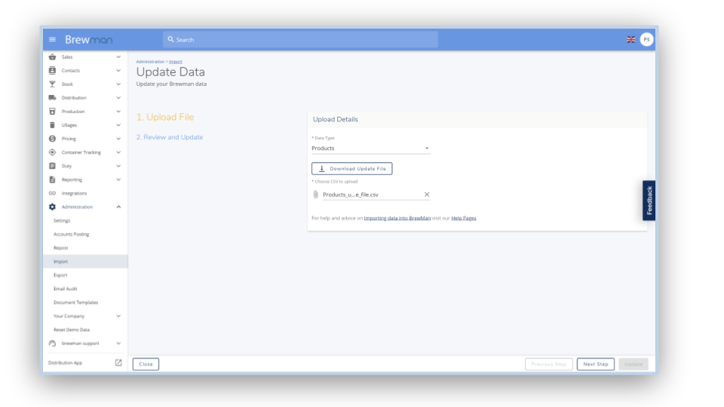Expand the Production menu chevron

118,112
